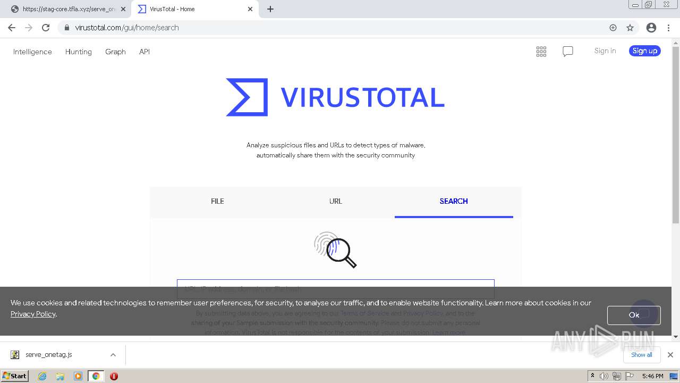Click the address bar URL
This screenshot has width=680, height=383.
click(x=127, y=28)
